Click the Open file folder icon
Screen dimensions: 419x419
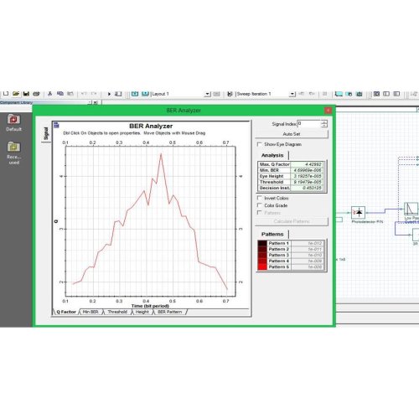[x=16, y=94]
